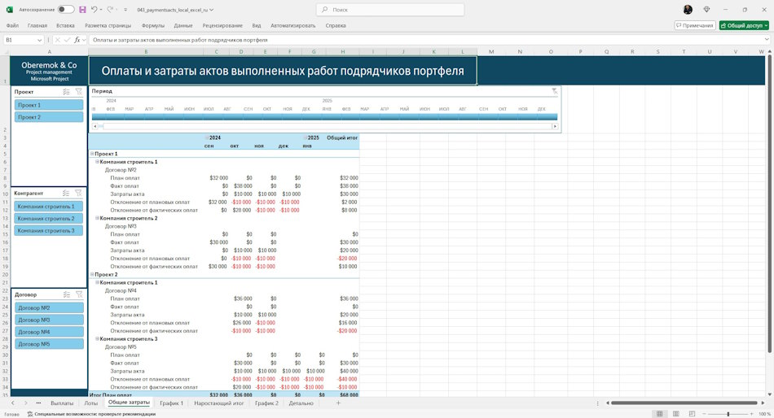Click the Период timeline blue period bar
774x418 pixels.
click(324, 117)
